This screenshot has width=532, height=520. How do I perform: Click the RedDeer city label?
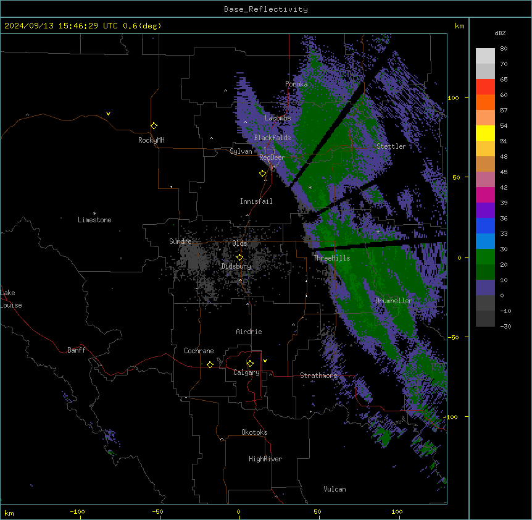272,157
